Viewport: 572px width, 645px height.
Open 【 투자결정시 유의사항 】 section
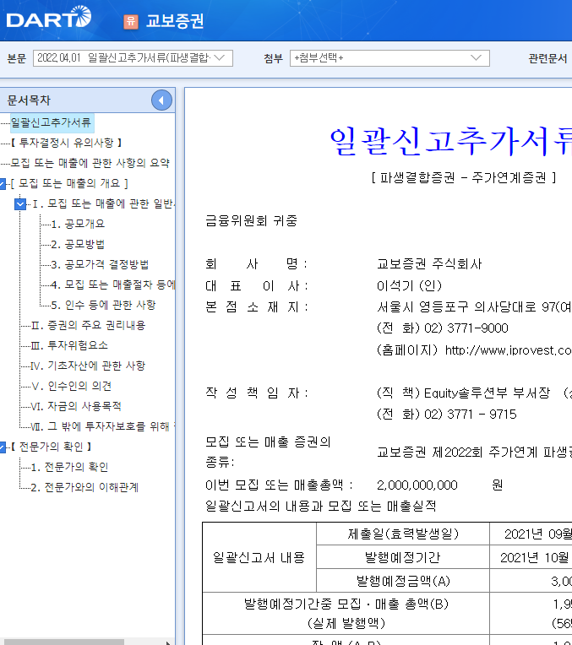67,143
